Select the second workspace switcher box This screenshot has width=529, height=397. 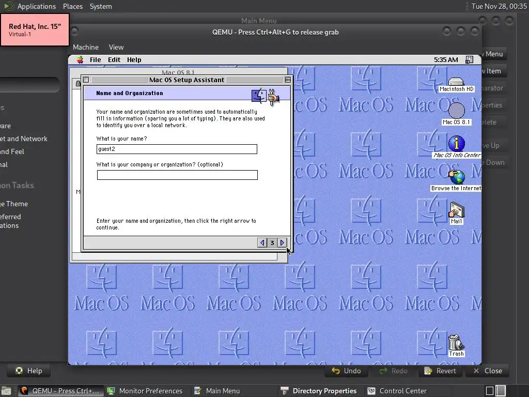point(501,391)
